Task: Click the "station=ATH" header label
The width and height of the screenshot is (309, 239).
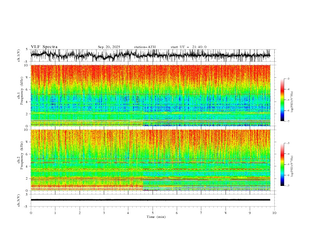Action: pyautogui.click(x=145, y=47)
